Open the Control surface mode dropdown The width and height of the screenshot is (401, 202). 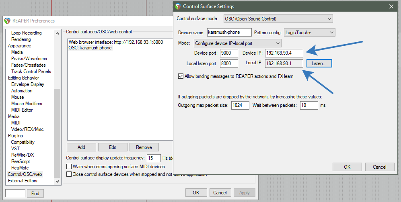[x=278, y=18]
